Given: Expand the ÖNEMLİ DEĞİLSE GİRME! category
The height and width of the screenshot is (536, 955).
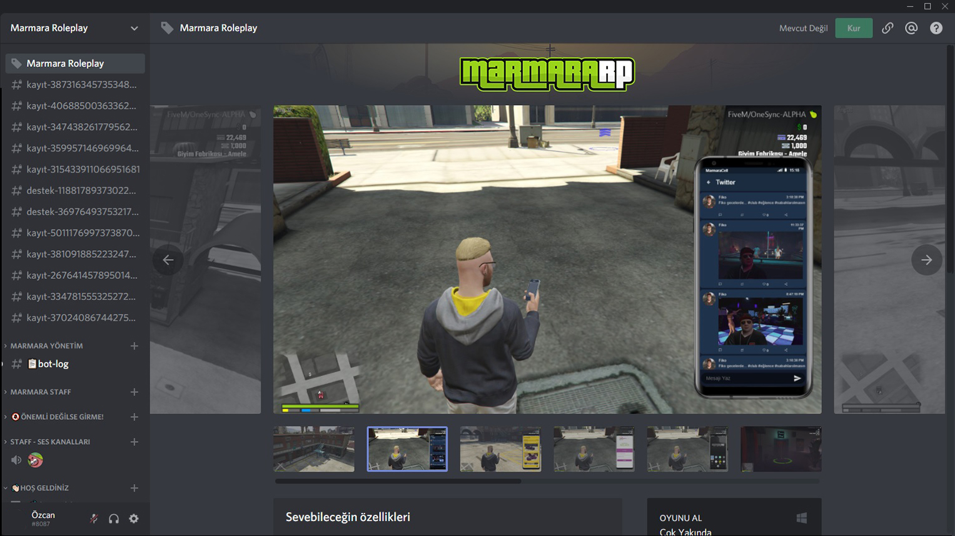Looking at the screenshot, I should pos(56,417).
